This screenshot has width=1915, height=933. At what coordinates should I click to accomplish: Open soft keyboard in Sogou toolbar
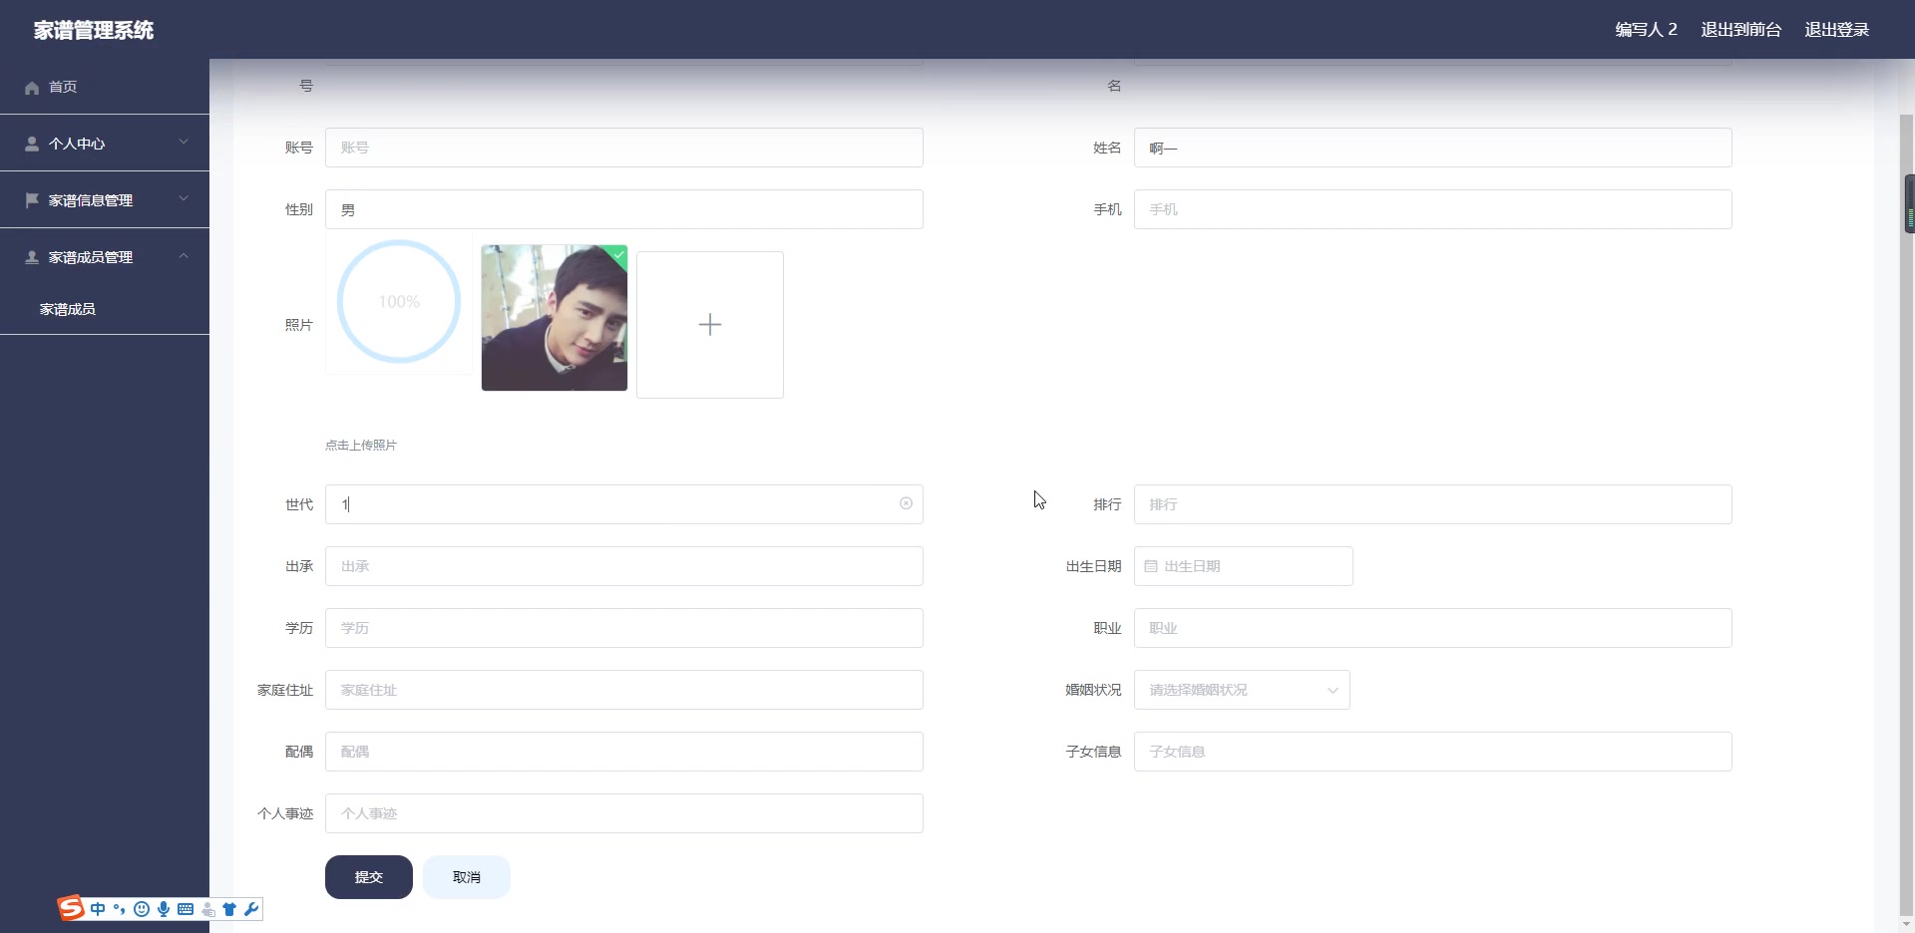[186, 909]
